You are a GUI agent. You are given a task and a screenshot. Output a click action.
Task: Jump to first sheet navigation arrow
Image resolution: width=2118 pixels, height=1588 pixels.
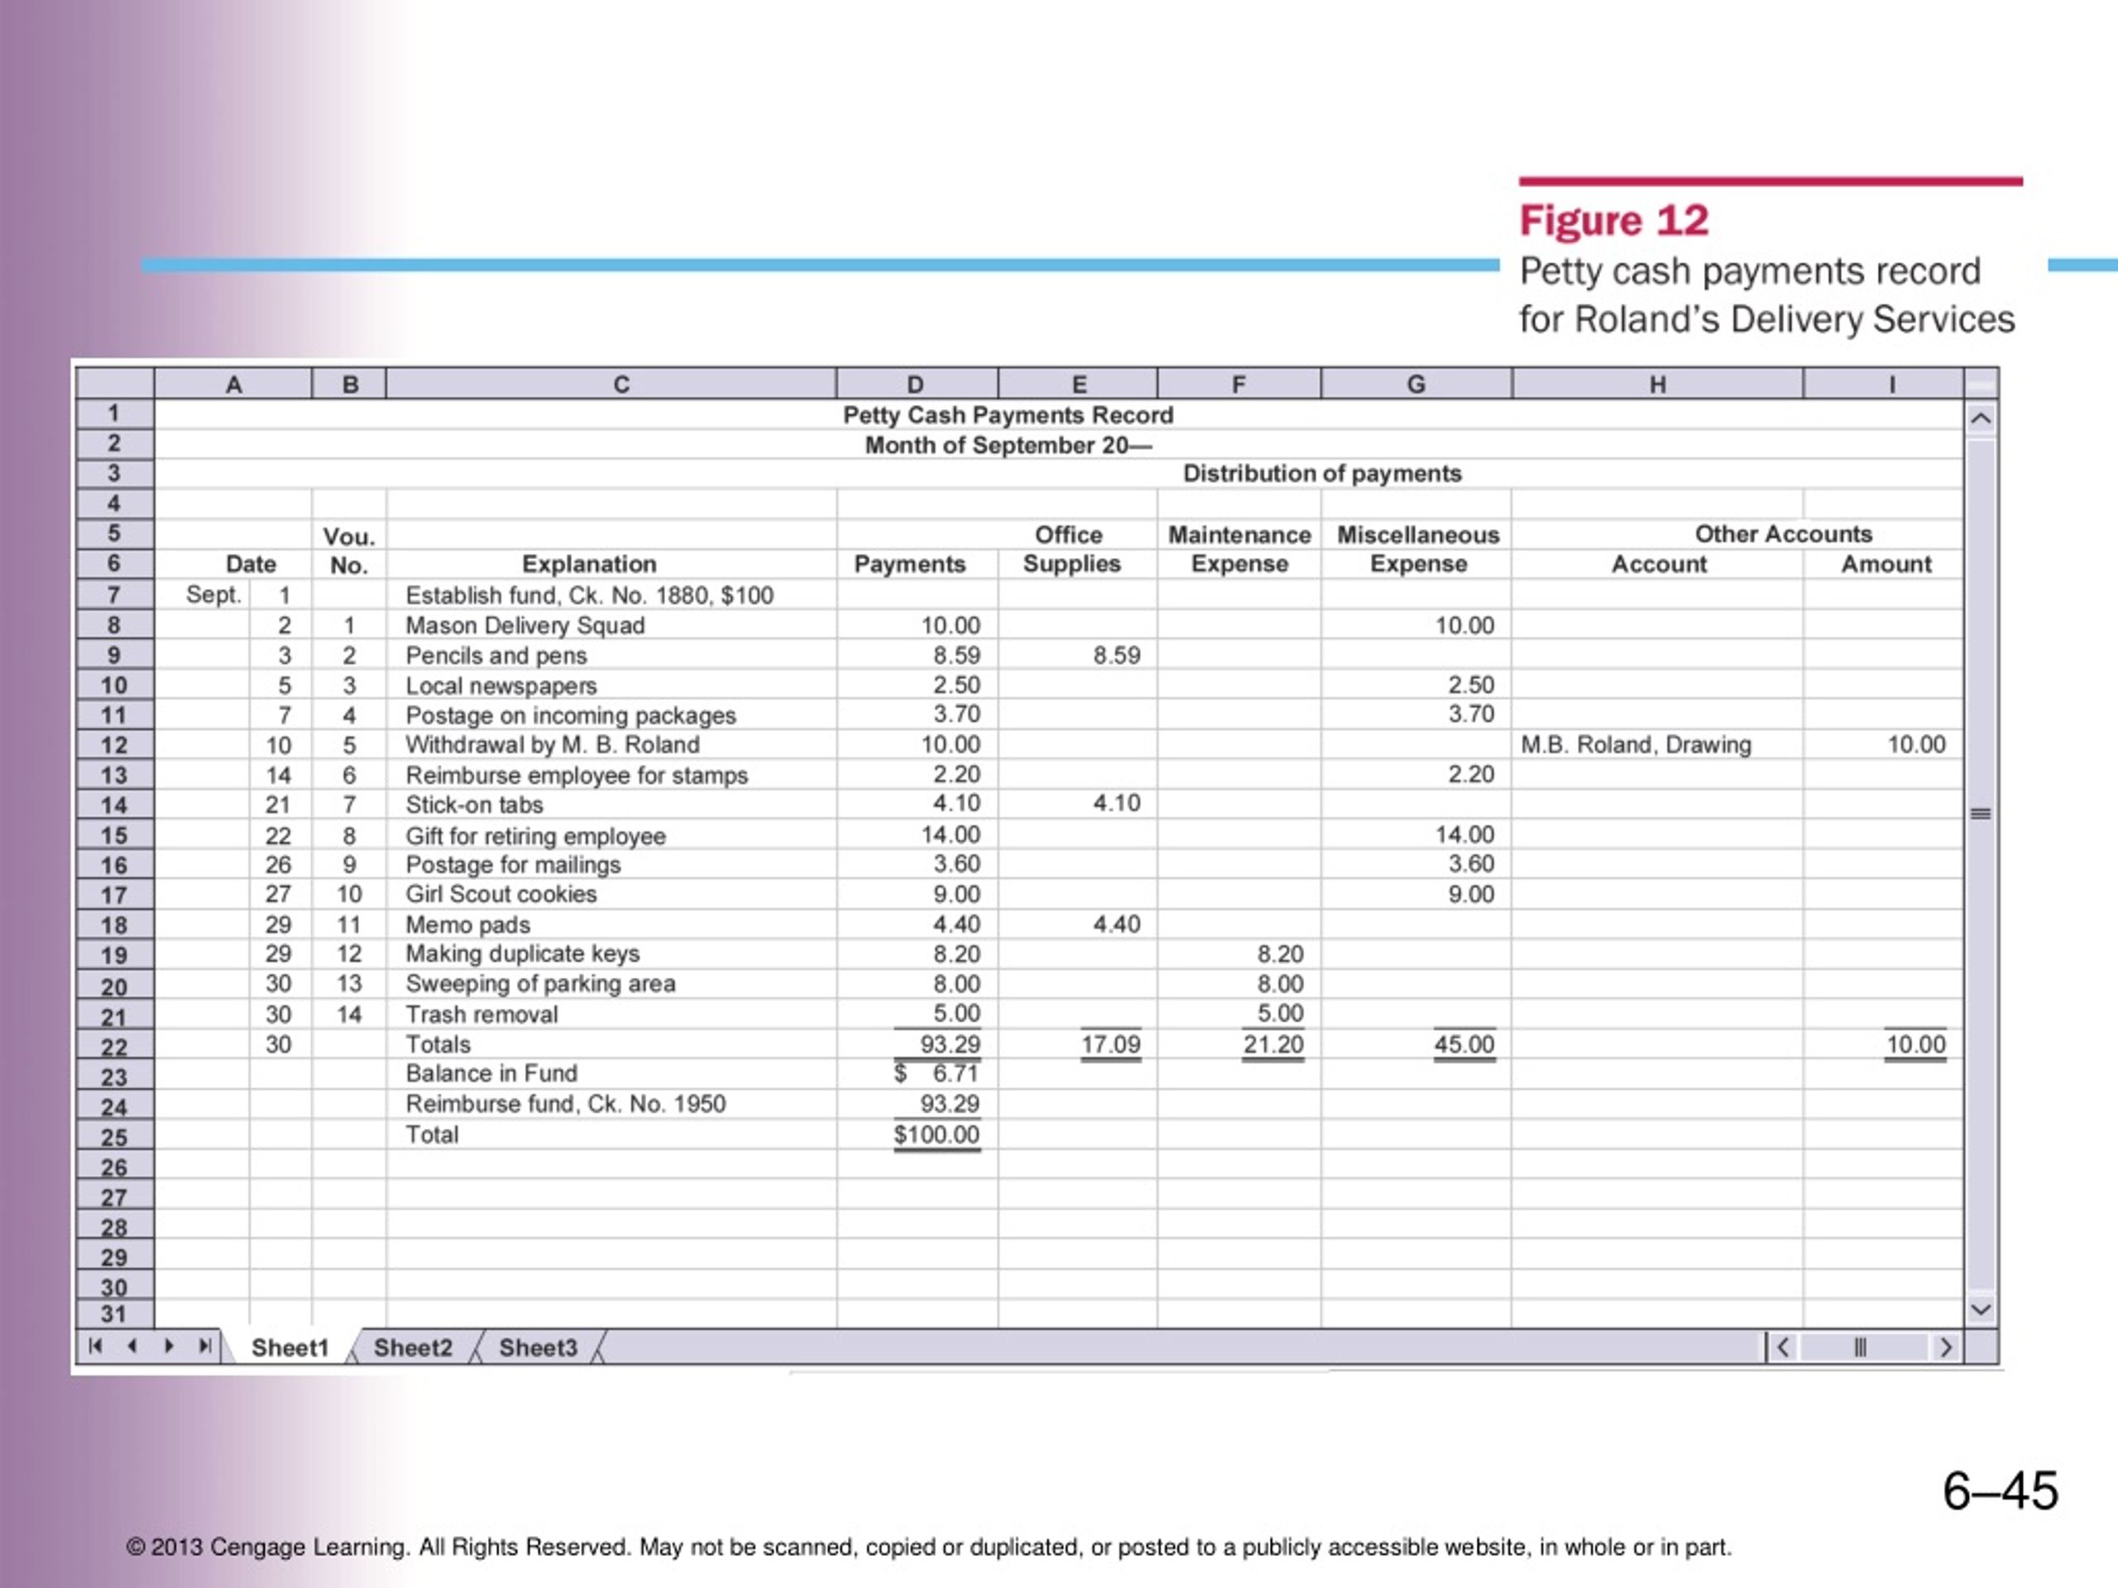coord(96,1346)
